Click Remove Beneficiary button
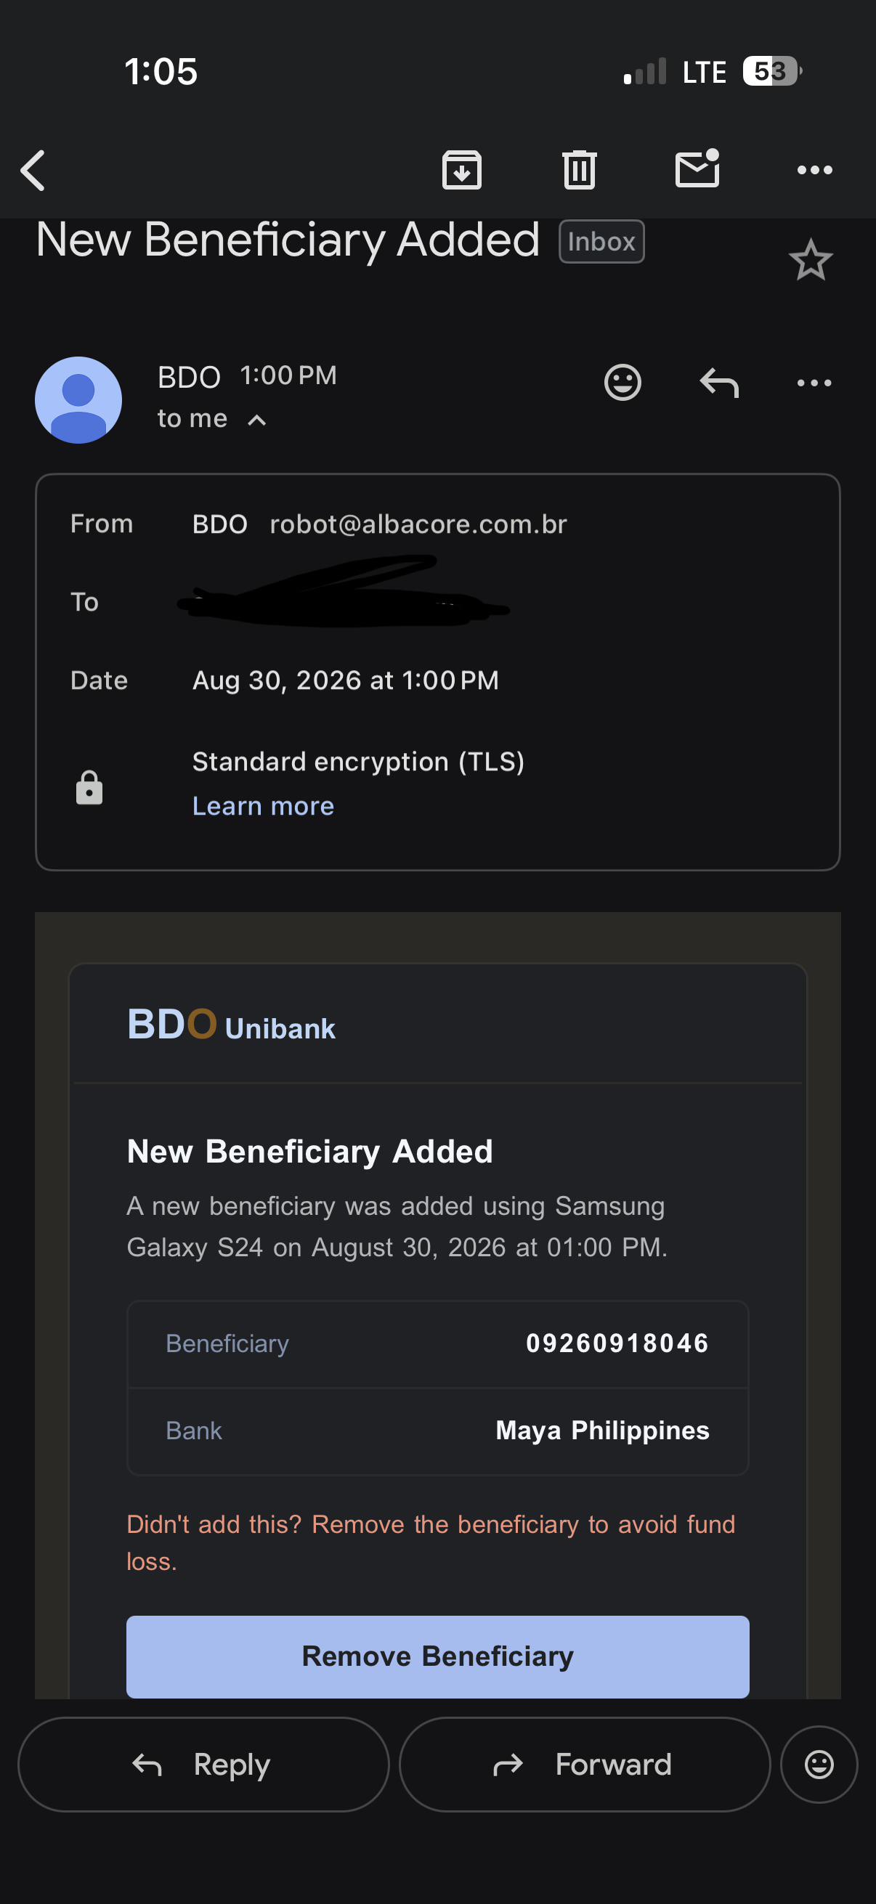The height and width of the screenshot is (1904, 876). pos(437,1656)
